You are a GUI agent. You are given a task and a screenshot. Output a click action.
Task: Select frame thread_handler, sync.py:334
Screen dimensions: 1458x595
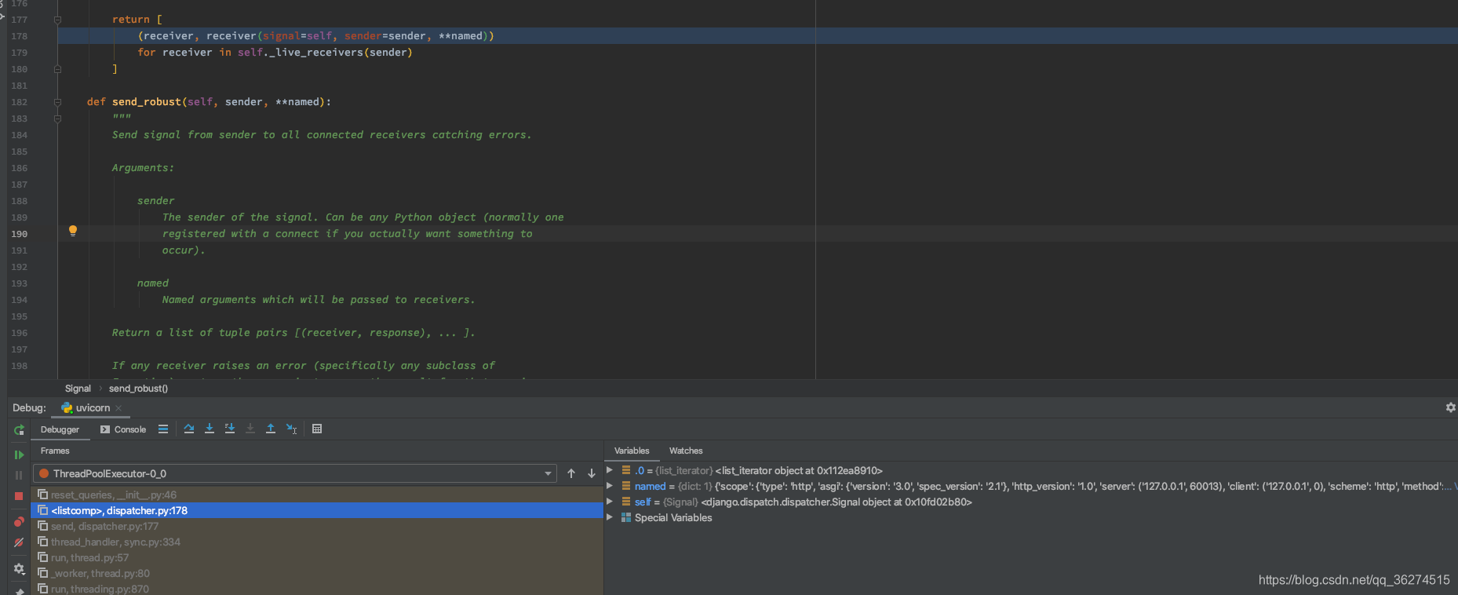(x=317, y=542)
